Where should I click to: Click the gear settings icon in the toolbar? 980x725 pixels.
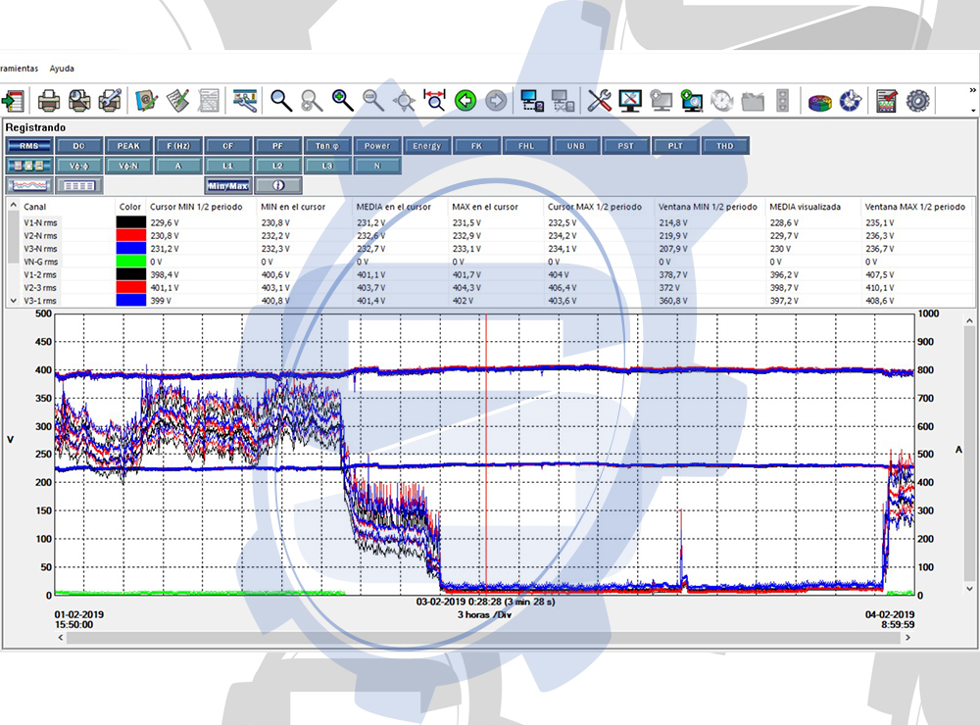(x=917, y=100)
